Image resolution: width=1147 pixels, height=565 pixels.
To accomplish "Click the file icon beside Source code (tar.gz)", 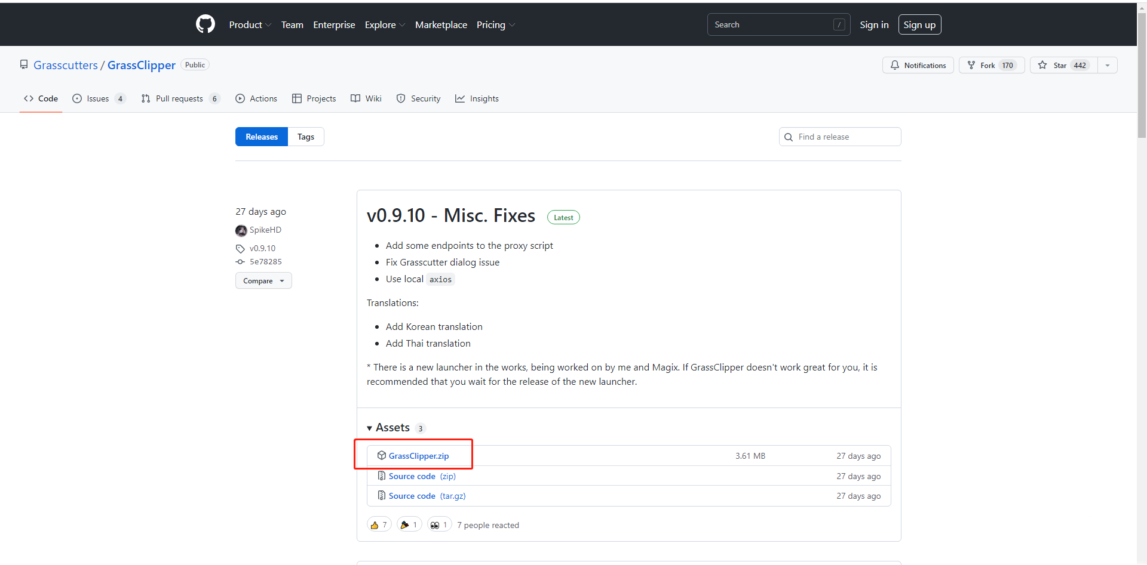I will [382, 495].
